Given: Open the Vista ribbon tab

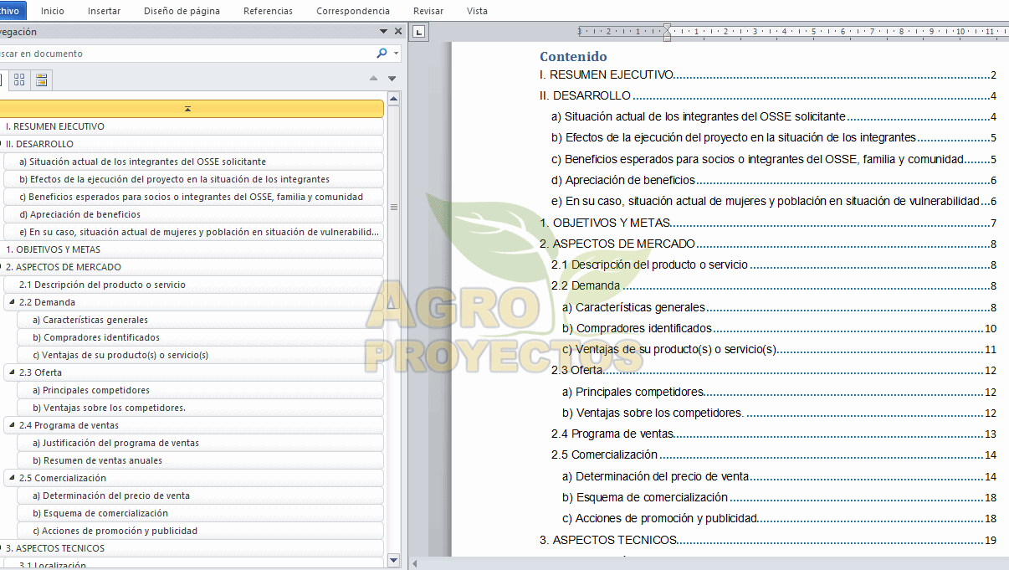Looking at the screenshot, I should (x=477, y=11).
